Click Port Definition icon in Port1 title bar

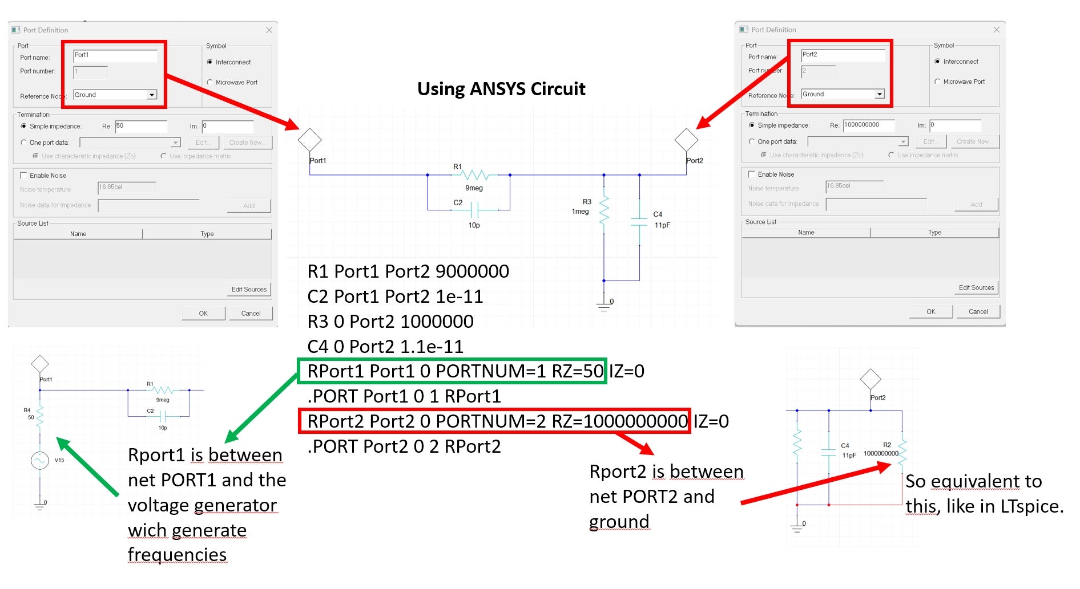click(16, 30)
